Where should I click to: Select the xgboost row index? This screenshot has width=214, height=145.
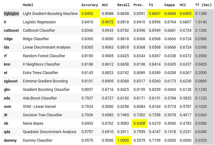(11, 81)
